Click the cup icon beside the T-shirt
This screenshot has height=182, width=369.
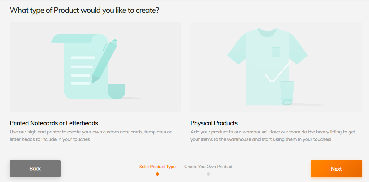(x=287, y=93)
